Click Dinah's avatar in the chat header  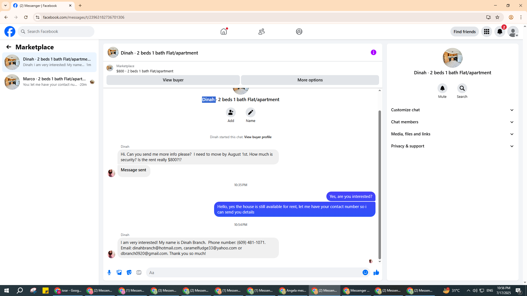113,52
